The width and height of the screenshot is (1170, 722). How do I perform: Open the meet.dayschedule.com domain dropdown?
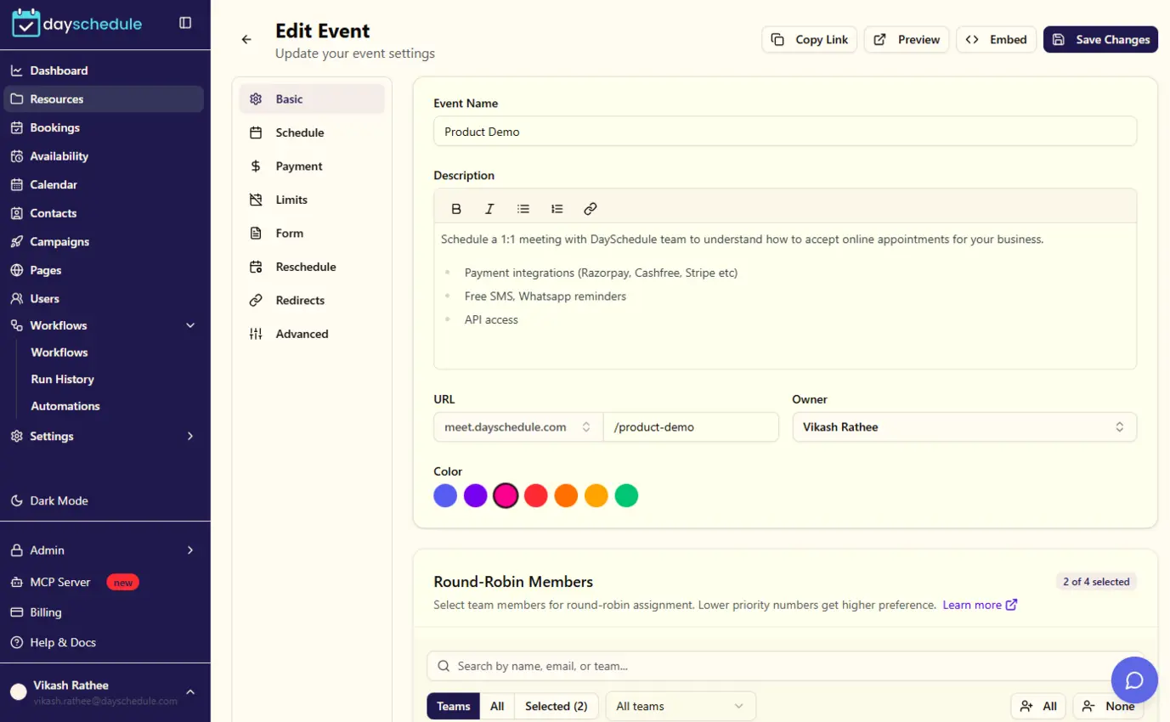point(517,427)
